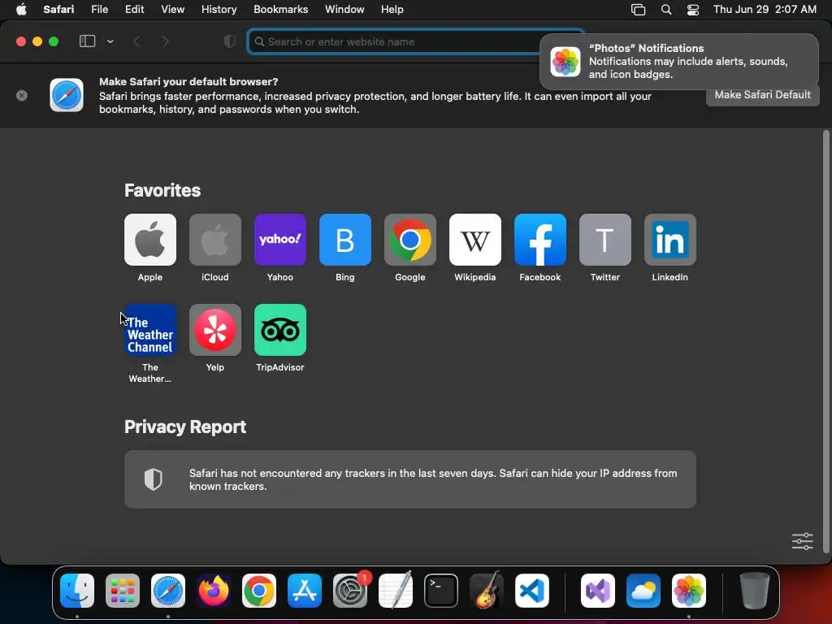Click the Privacy Report tracker summary

[410, 479]
